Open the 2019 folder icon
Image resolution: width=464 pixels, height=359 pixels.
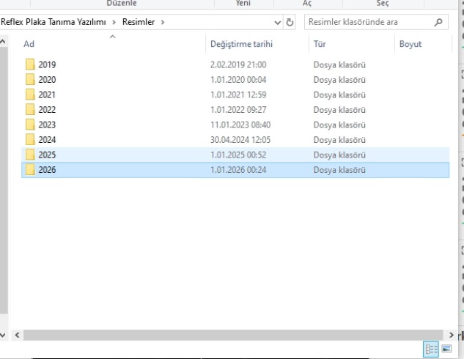(30, 64)
